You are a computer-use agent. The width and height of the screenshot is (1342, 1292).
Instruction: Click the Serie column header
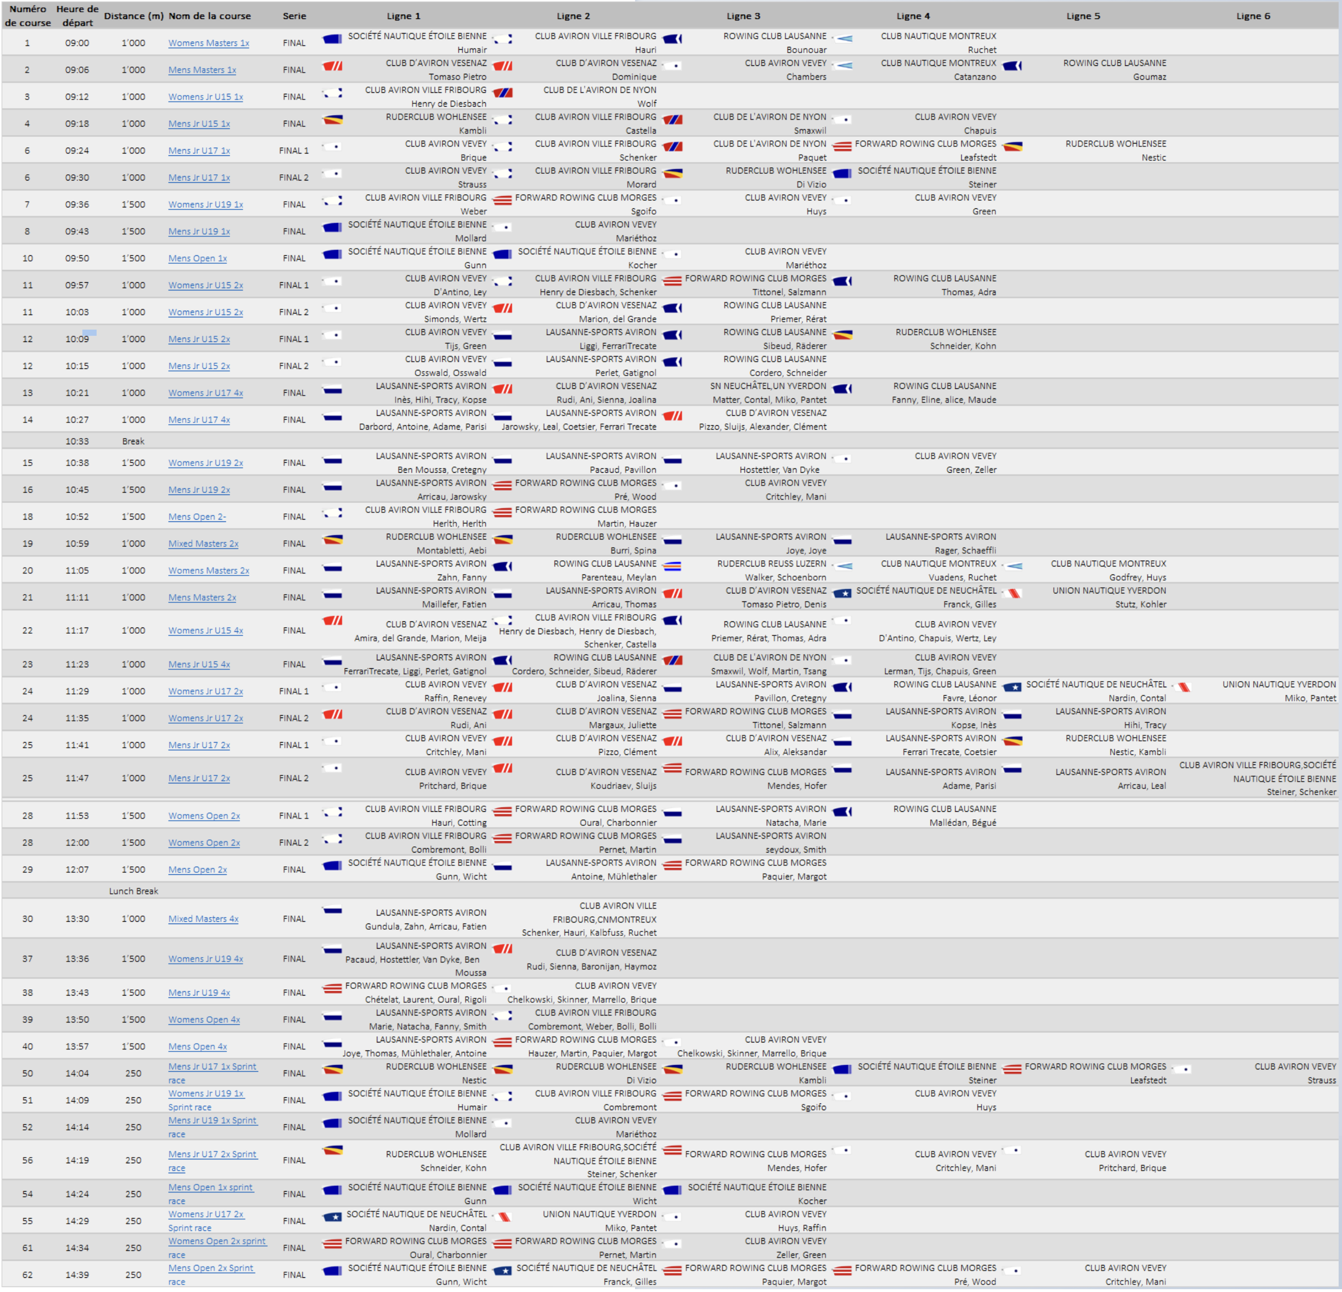[295, 16]
